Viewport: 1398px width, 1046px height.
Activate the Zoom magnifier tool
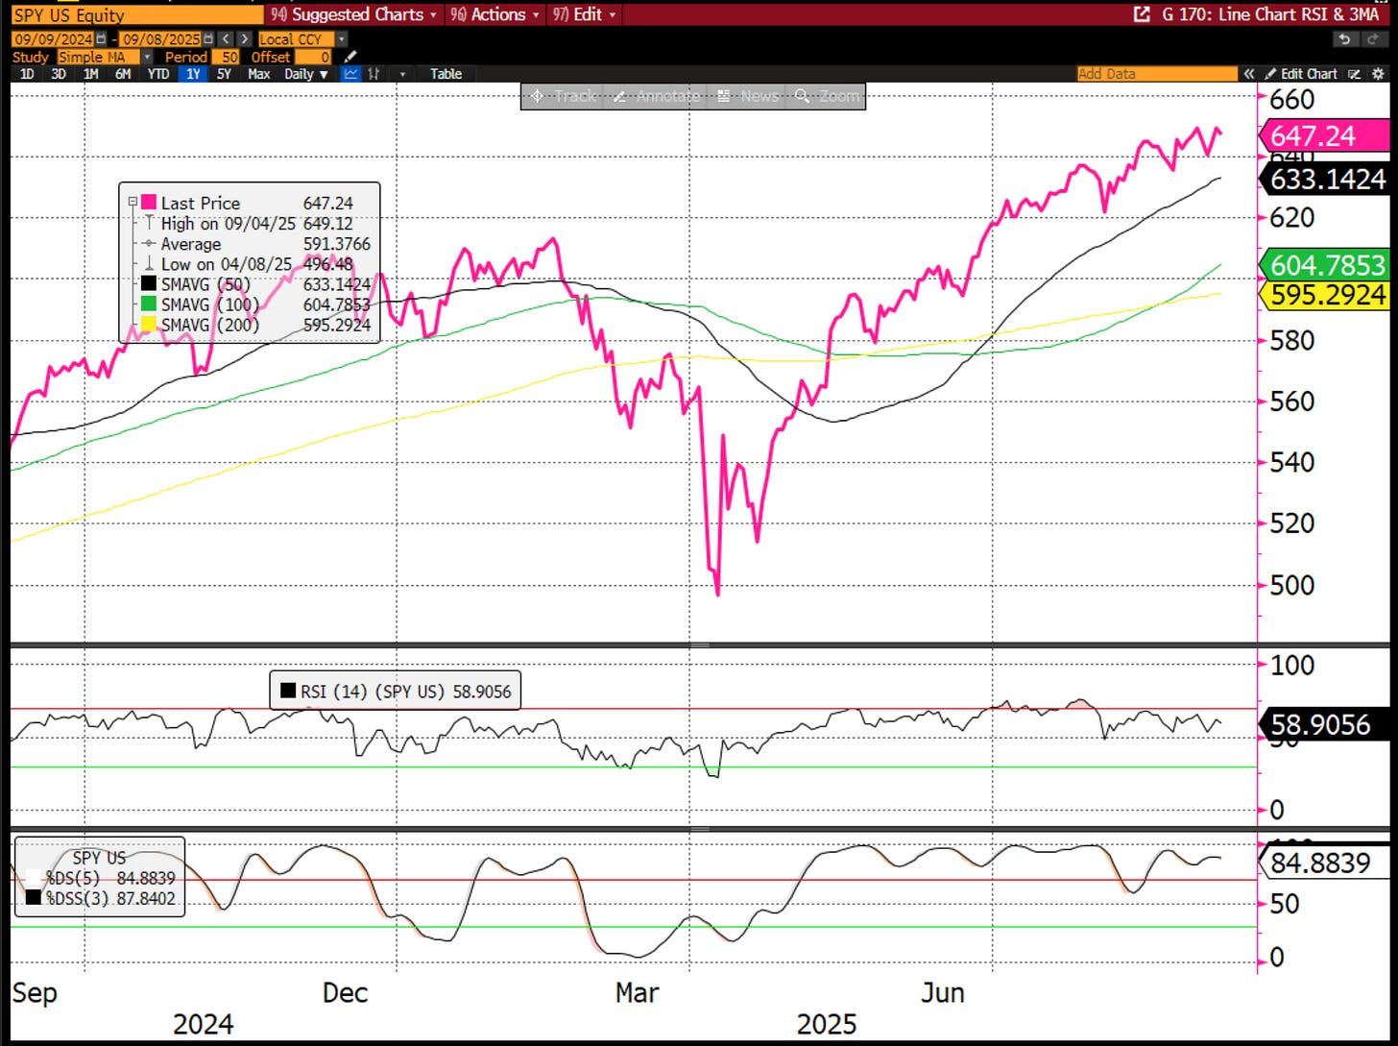tap(826, 96)
